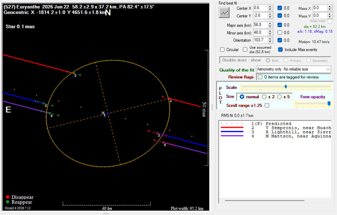Click the Find best fit graph button
The width and height of the screenshot is (337, 215).
(224, 12)
